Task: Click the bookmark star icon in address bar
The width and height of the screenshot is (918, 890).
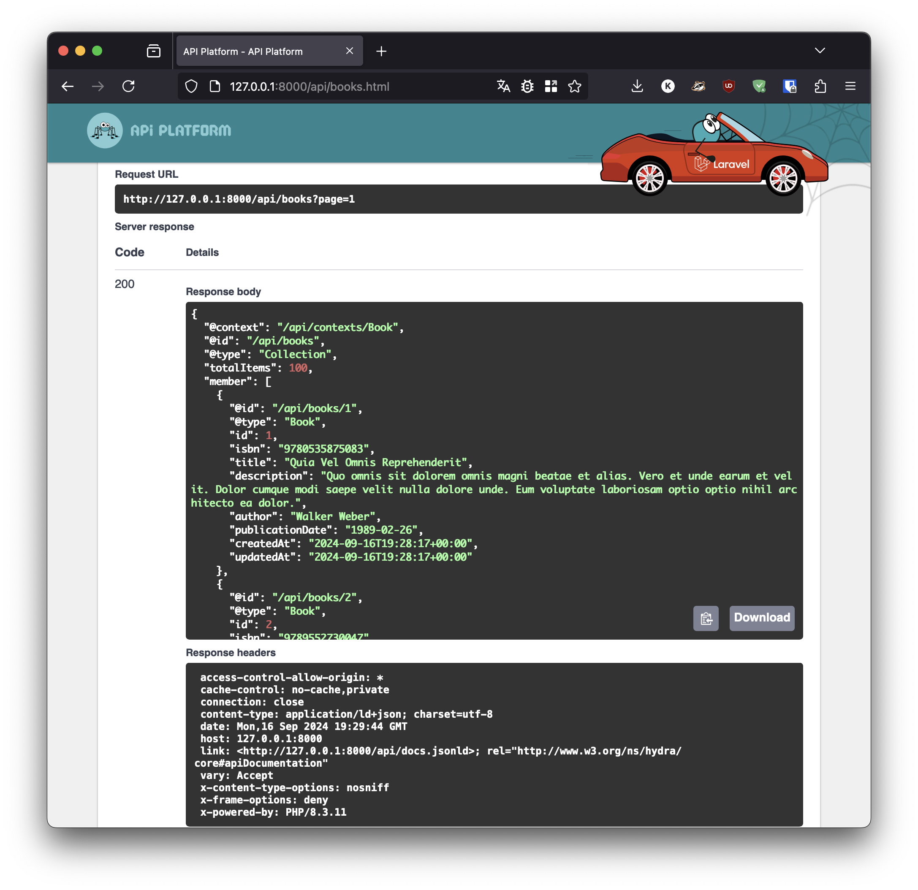Action: click(576, 85)
